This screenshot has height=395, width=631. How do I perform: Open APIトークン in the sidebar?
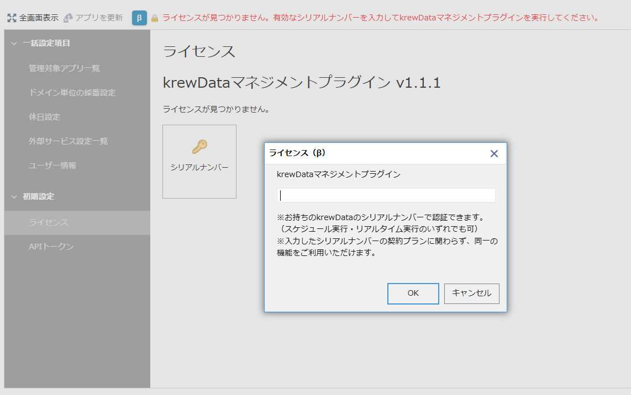click(x=51, y=247)
